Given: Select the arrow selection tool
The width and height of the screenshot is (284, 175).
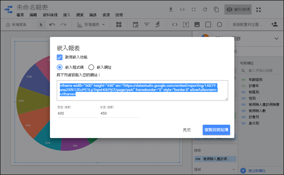Looking at the screenshot, I should coord(41,25).
